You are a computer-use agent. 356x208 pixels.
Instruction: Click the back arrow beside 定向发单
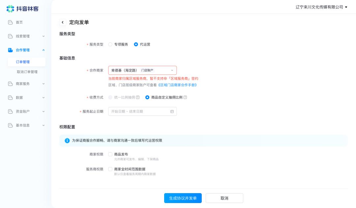coord(63,22)
